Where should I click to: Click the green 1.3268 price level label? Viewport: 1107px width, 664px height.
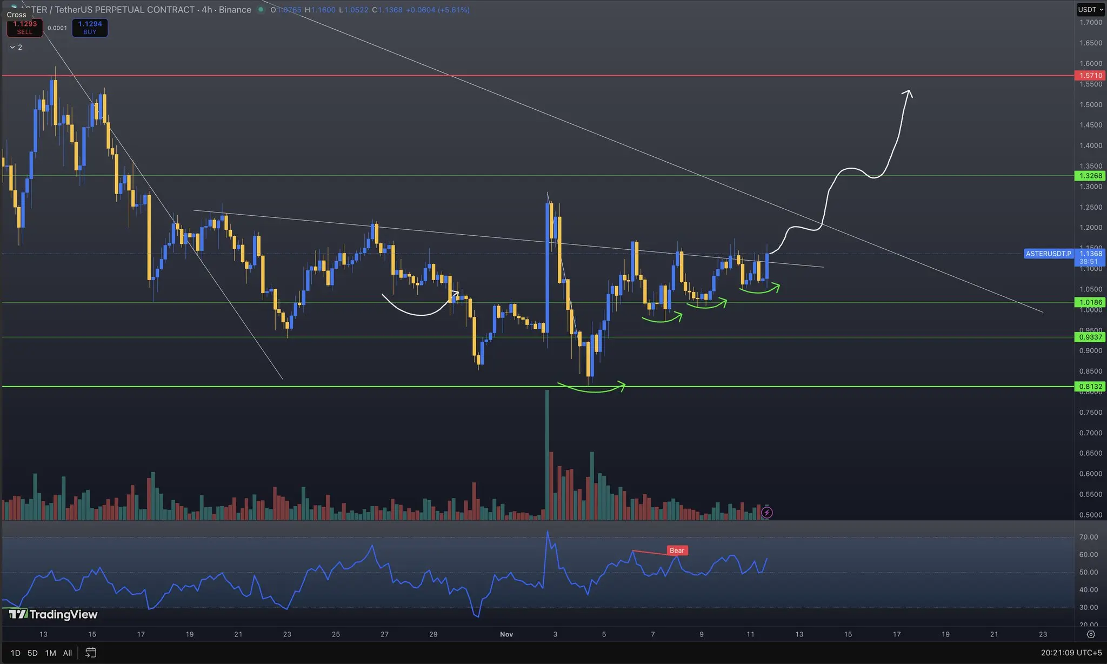pos(1090,176)
